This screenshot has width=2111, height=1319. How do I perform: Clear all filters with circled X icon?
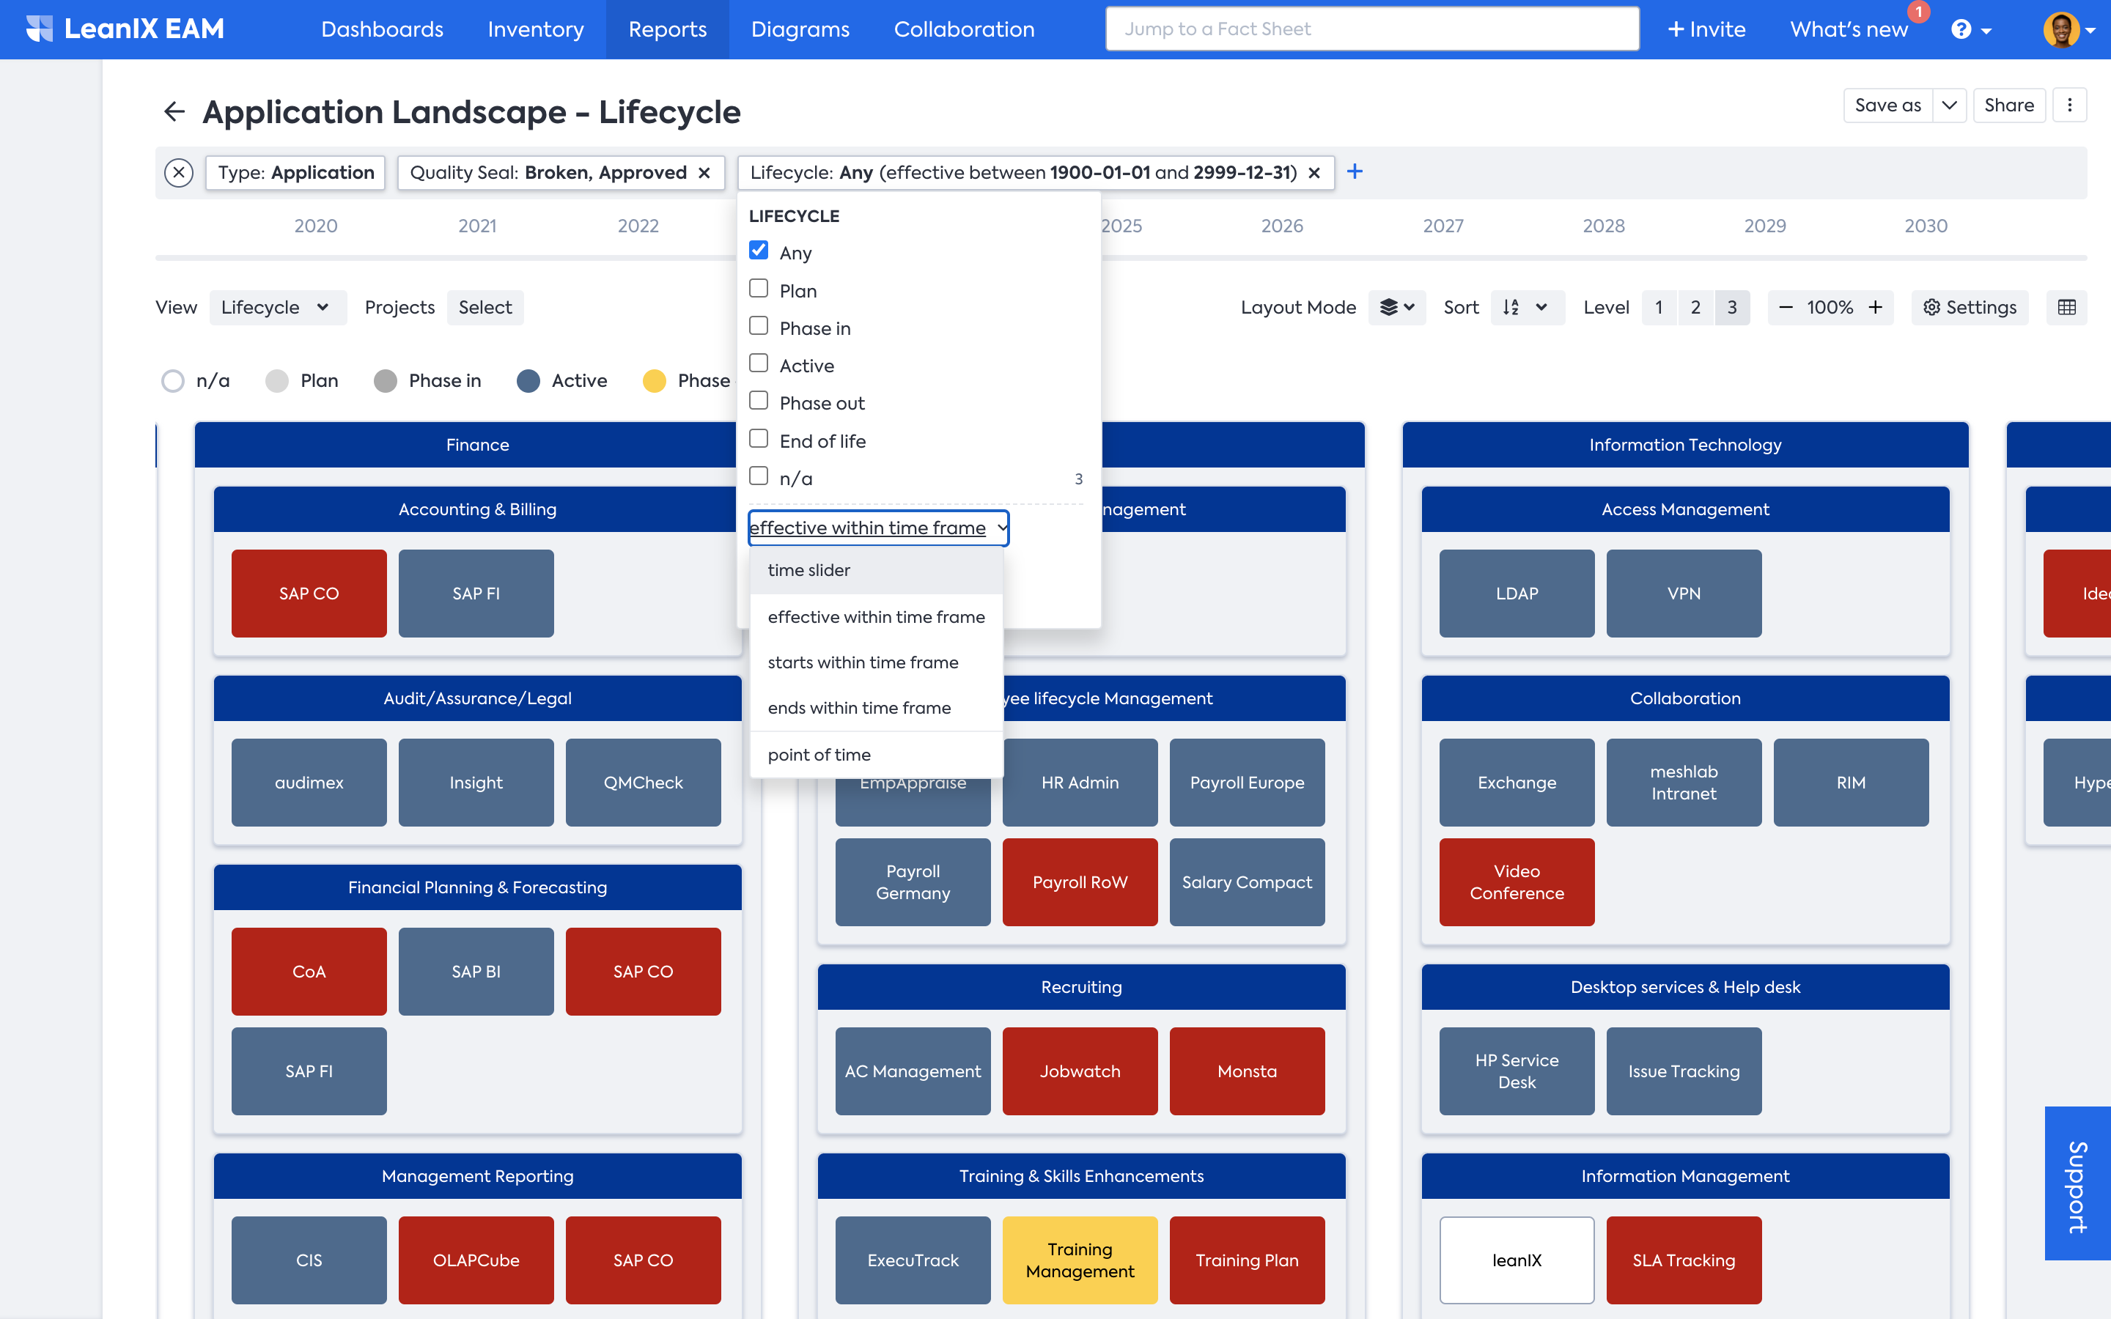(179, 173)
